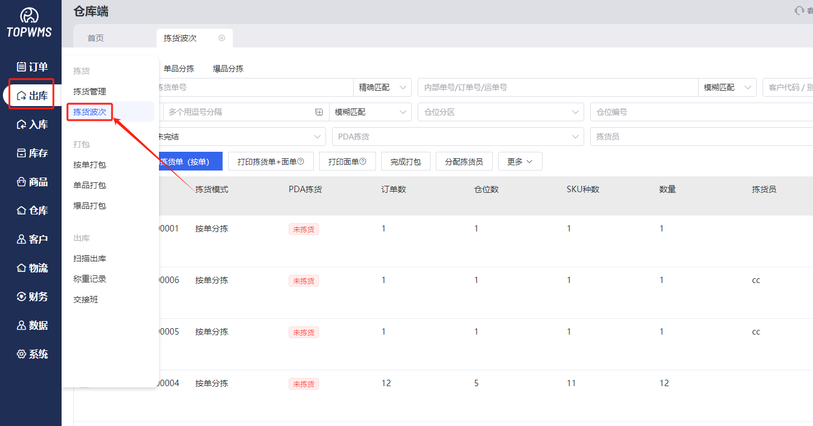Click the PDA拣货 column header
This screenshot has height=426, width=813.
pos(305,189)
